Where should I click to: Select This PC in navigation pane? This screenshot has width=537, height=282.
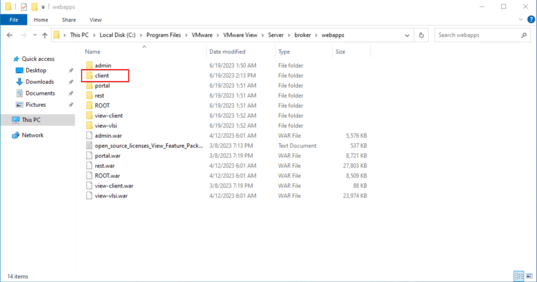point(31,120)
